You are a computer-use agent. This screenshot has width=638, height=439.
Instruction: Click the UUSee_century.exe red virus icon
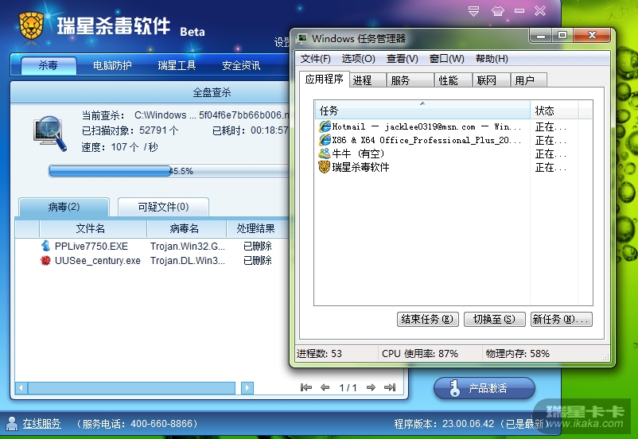45,260
